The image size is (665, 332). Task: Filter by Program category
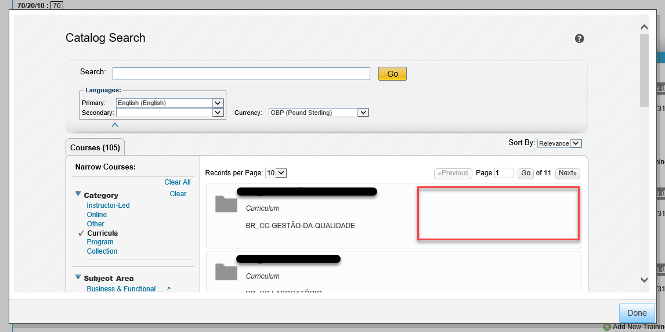coord(100,242)
